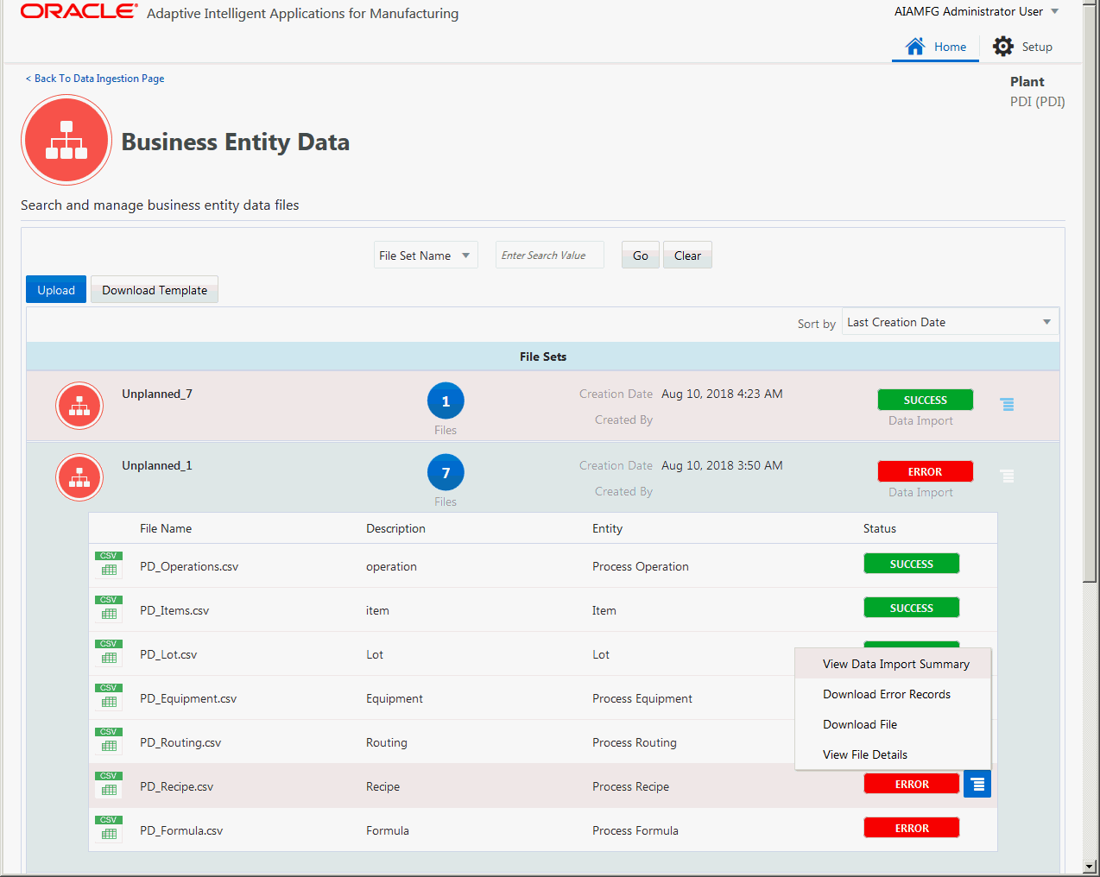Click the Unplanned_1 ERROR status button
The image size is (1100, 877).
[926, 471]
